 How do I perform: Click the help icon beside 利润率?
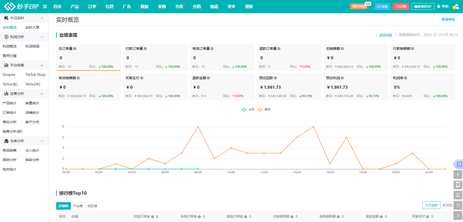pos(405,78)
